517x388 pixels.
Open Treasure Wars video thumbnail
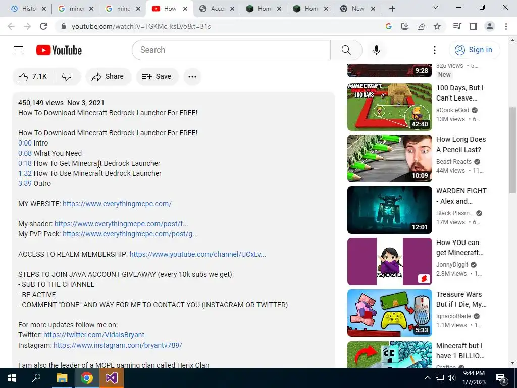(x=389, y=313)
